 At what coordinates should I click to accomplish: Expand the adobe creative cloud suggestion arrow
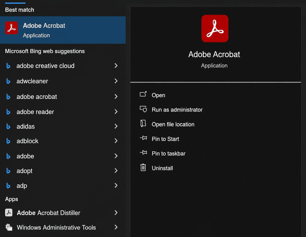[x=116, y=66]
